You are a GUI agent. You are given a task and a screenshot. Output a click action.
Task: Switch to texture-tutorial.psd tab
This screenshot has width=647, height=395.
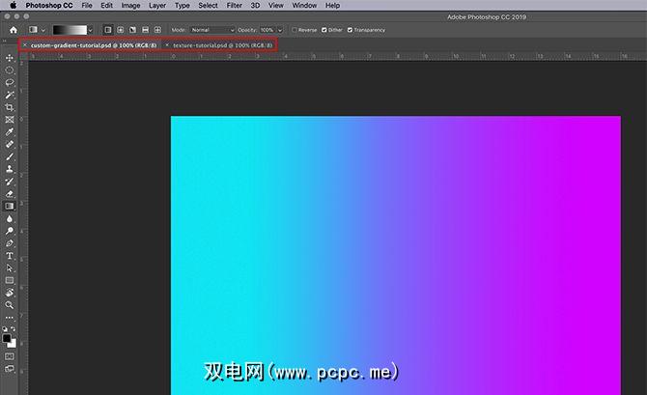click(x=222, y=44)
